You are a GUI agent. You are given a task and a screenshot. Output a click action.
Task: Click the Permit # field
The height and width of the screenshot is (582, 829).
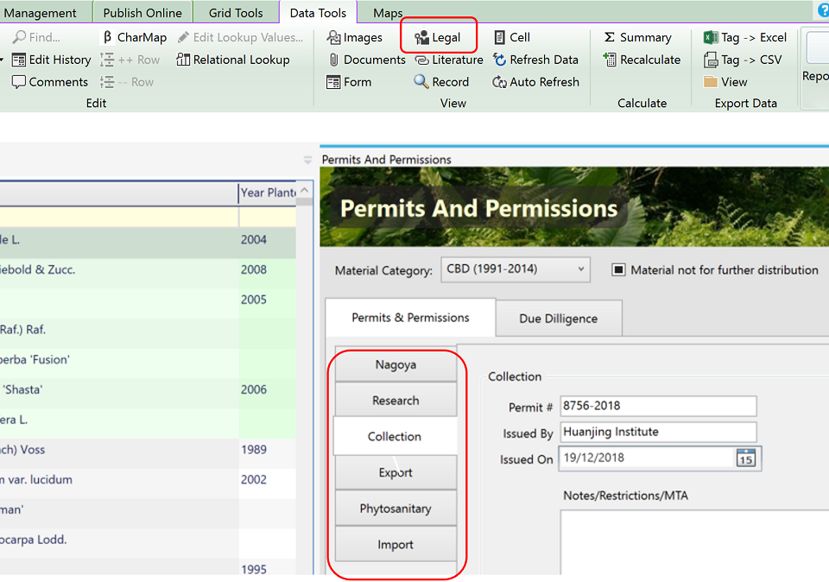tap(658, 406)
